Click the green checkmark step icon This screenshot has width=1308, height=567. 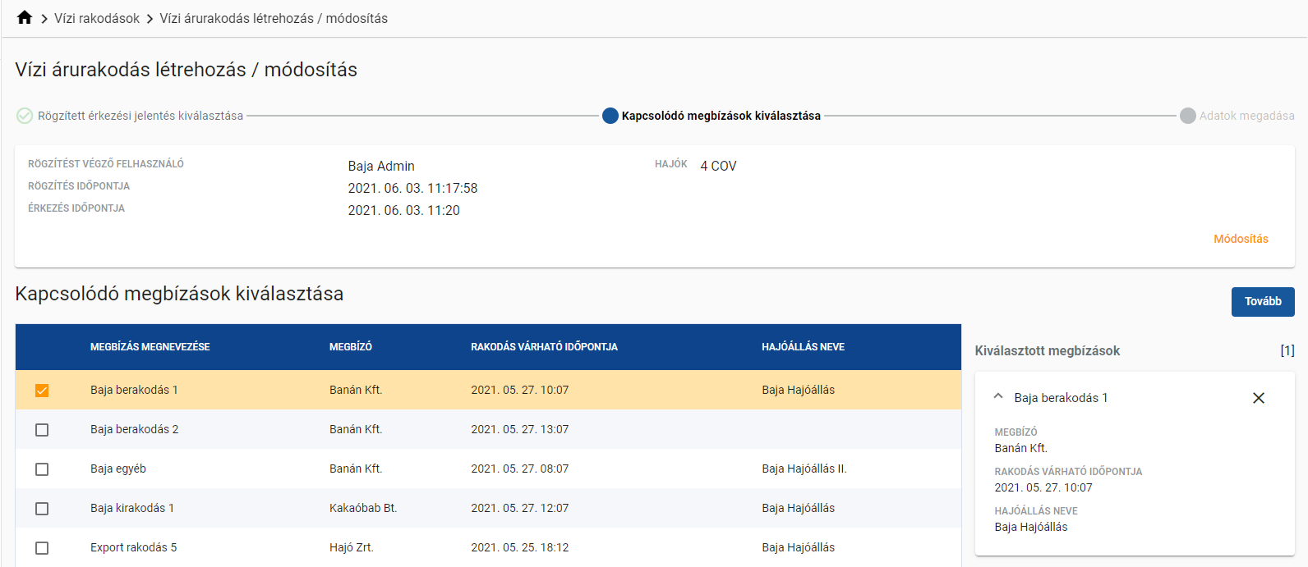tap(25, 116)
